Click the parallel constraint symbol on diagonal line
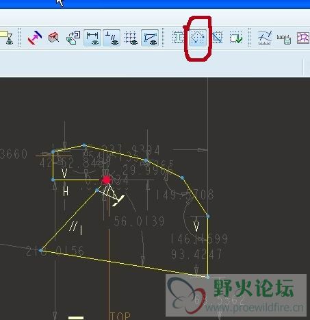 (76, 228)
